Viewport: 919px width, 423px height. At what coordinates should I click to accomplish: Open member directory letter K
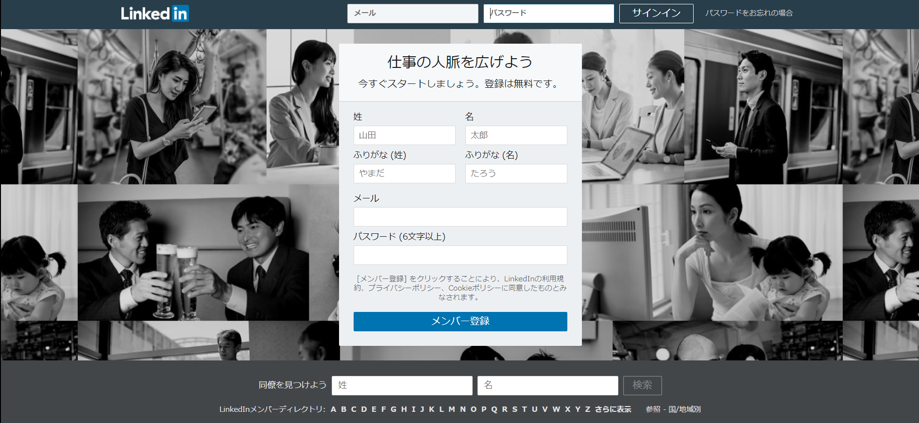(431, 409)
